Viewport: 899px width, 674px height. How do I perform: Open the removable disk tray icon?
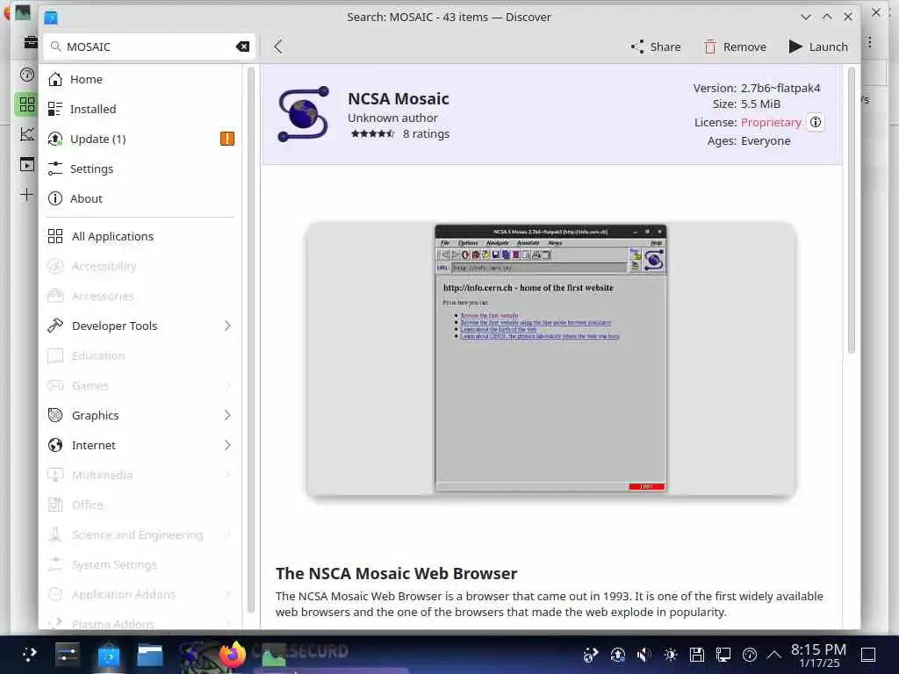click(696, 655)
